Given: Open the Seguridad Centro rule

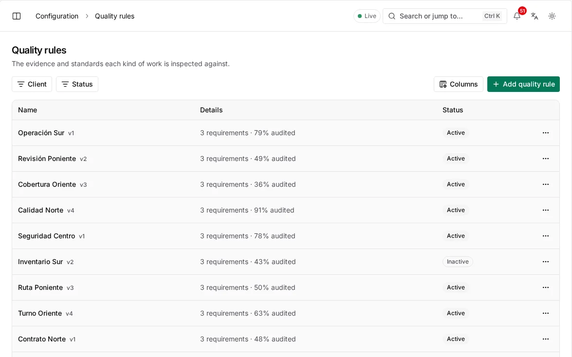Looking at the screenshot, I should tap(46, 236).
